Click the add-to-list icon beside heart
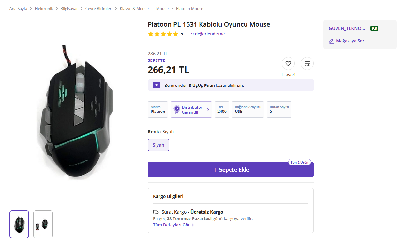403x238 pixels. 307,64
